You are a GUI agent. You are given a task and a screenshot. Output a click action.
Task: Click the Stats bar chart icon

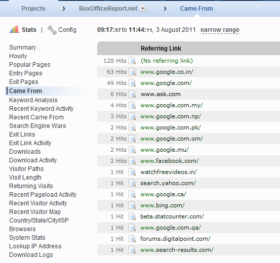14,29
